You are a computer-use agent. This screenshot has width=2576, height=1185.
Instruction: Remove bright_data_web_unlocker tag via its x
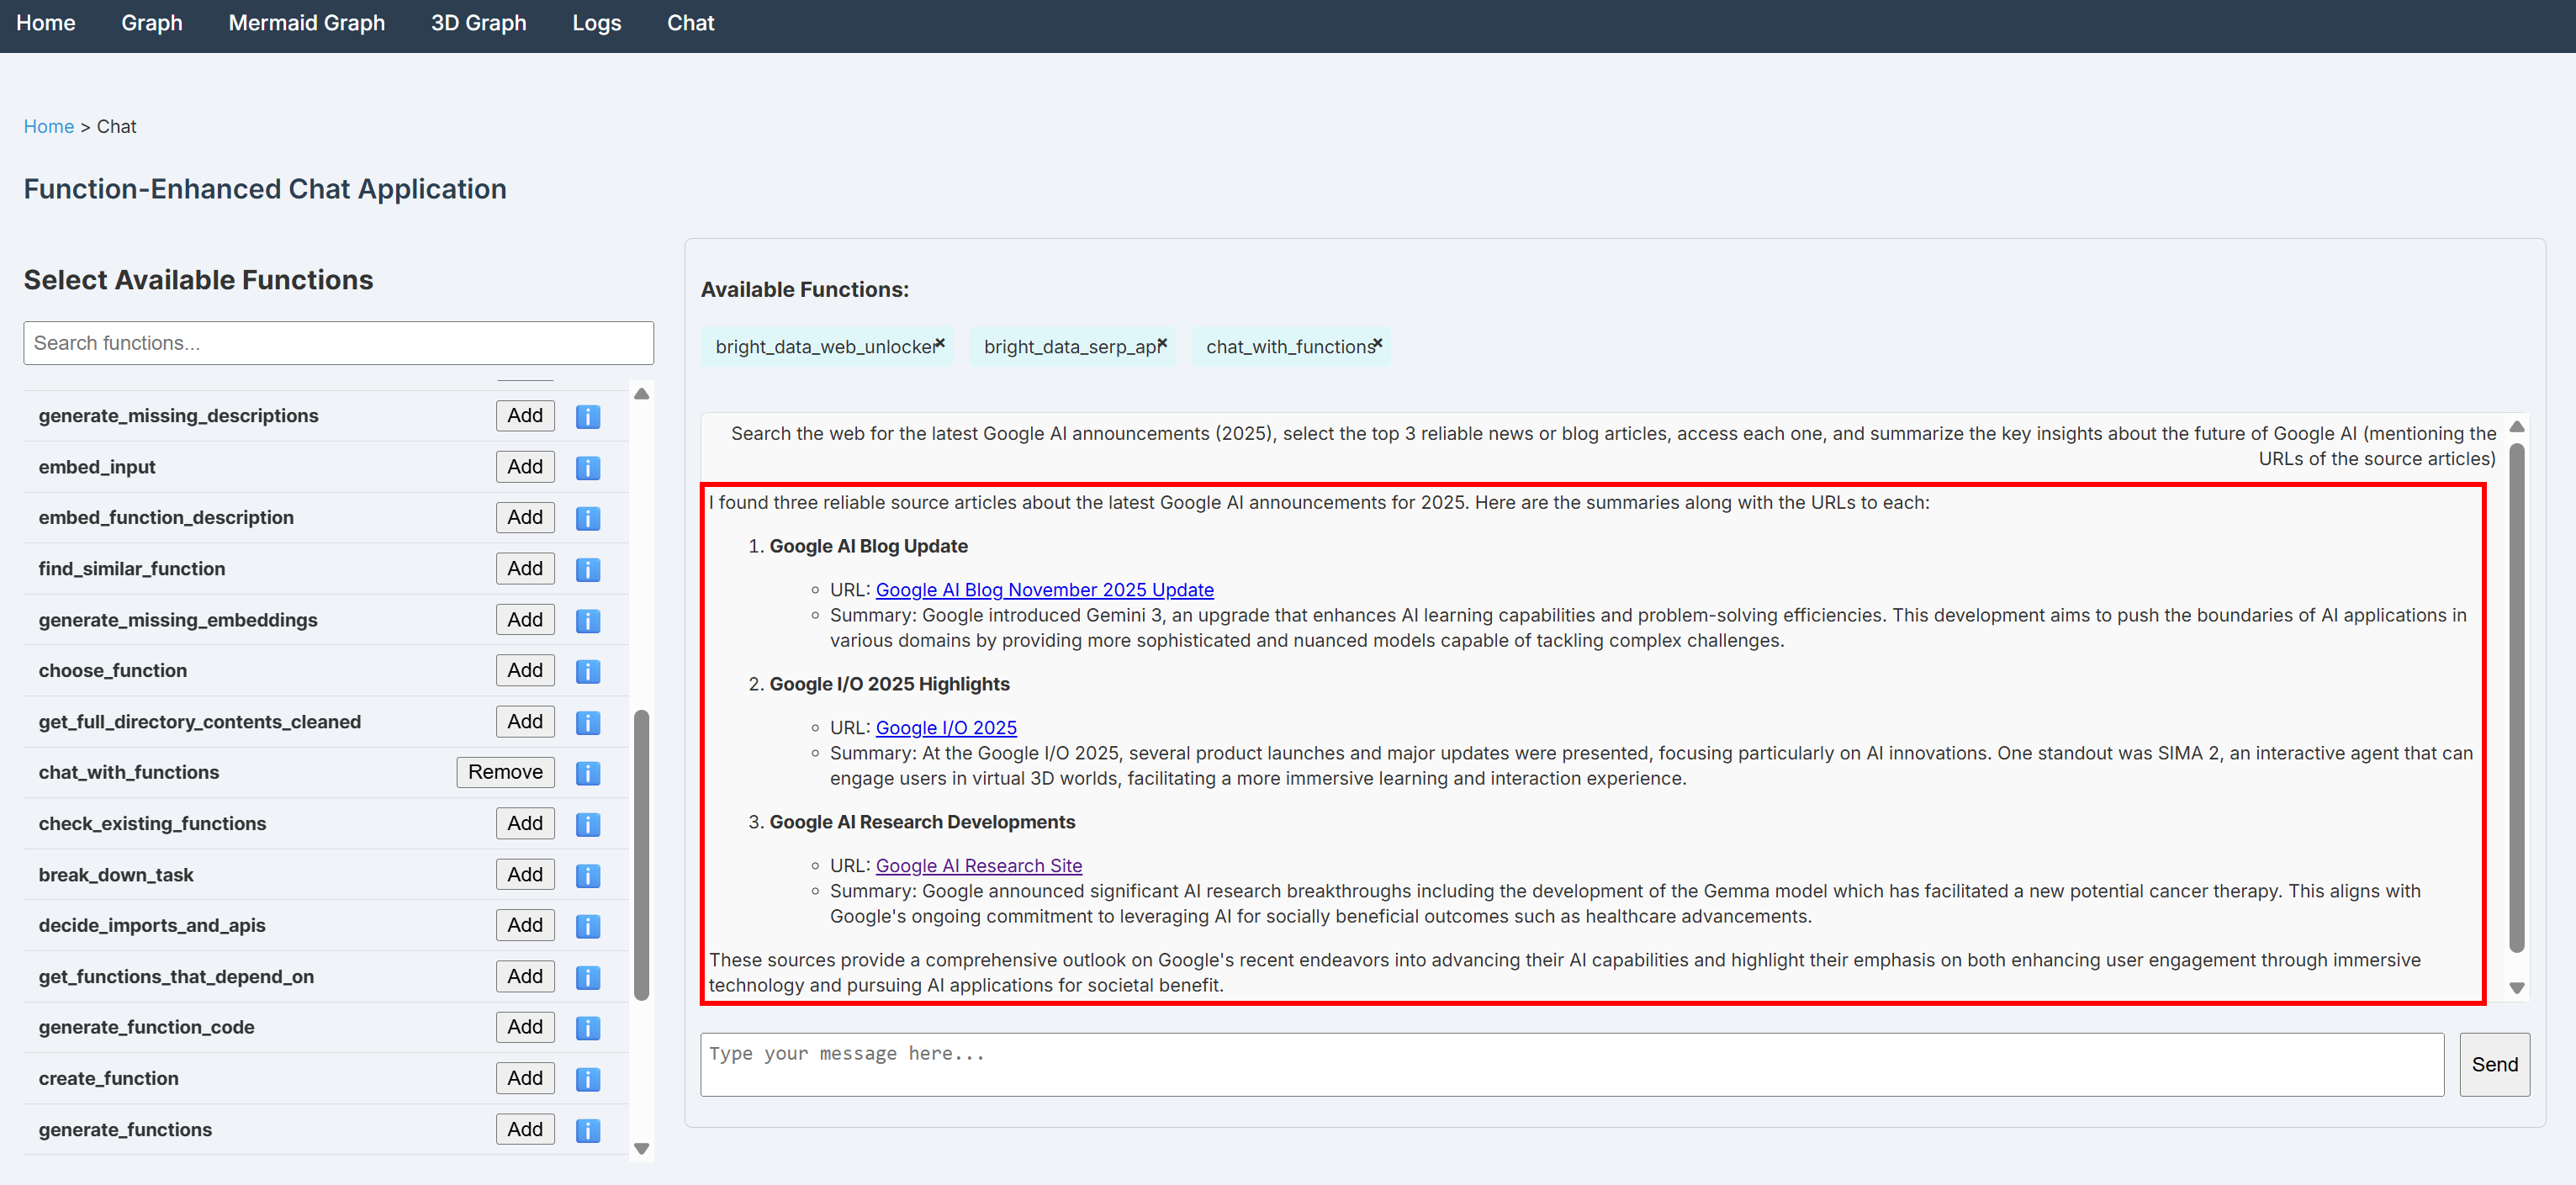940,343
